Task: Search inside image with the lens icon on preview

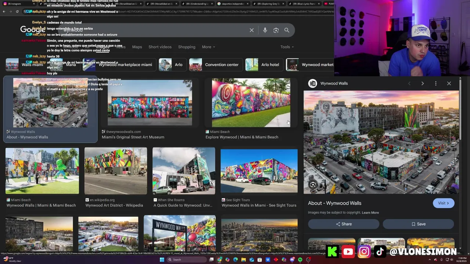Action: pos(313,184)
